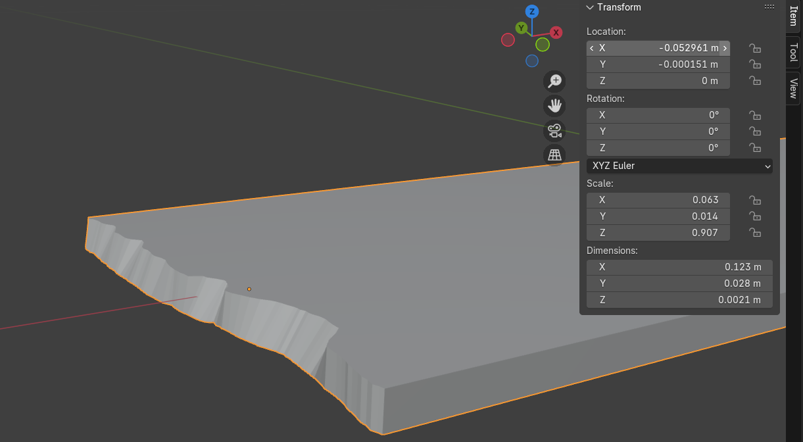Increase Location X with right arrow
The width and height of the screenshot is (803, 442).
click(725, 48)
